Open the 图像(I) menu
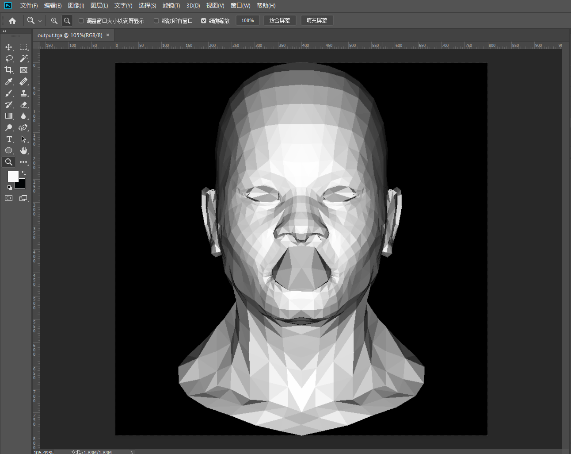The image size is (571, 454). click(76, 6)
